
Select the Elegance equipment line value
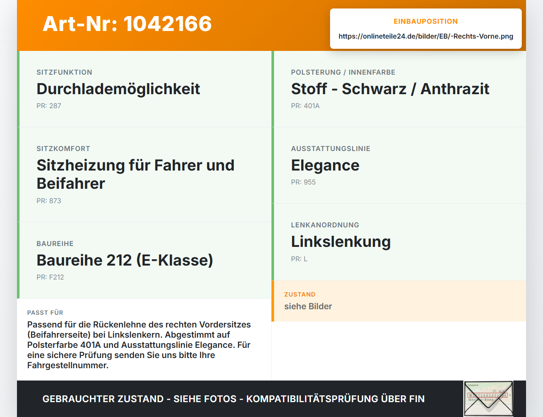click(325, 165)
